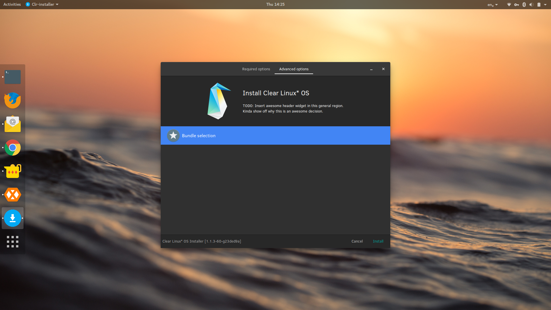Open the Clr-installer application menu
Screen dimensions: 551x310
click(x=42, y=4)
